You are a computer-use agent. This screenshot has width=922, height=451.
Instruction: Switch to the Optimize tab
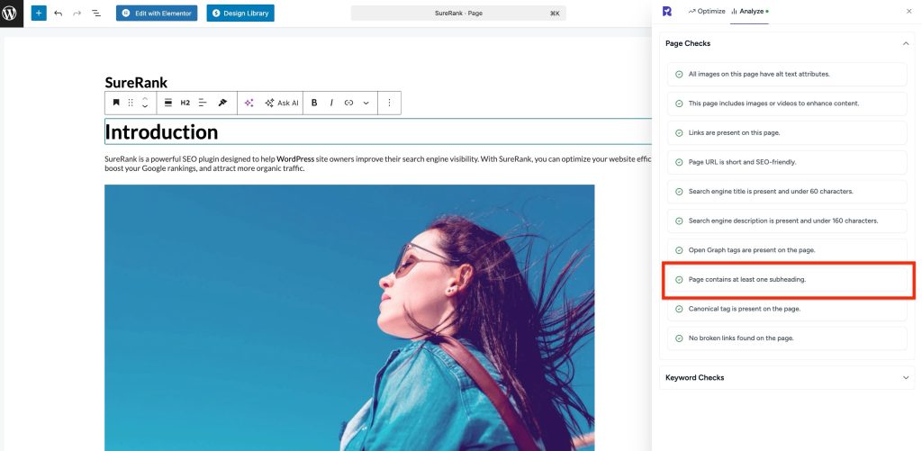[707, 11]
